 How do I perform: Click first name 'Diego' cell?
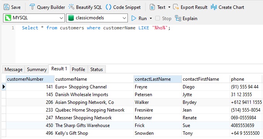click(205, 87)
